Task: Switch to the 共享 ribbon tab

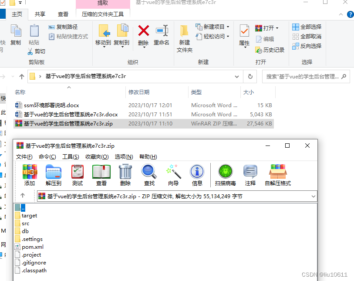Action: (x=40, y=14)
